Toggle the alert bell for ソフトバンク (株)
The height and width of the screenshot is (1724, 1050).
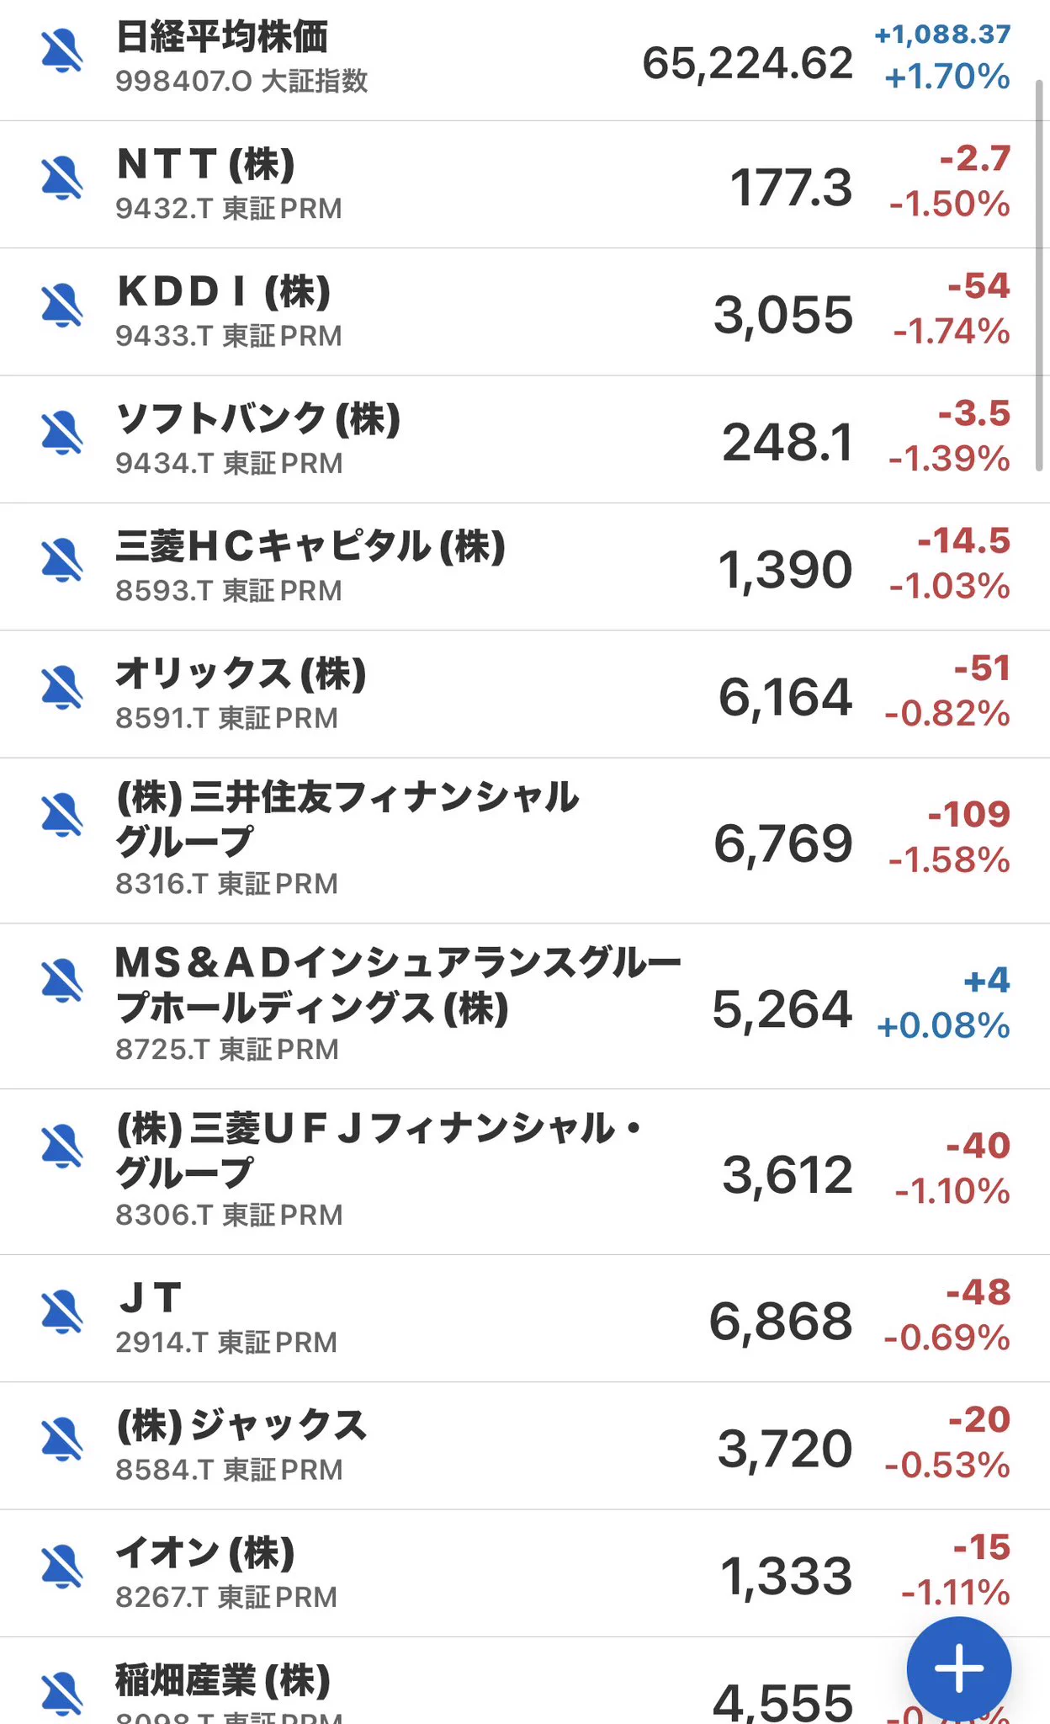point(62,433)
